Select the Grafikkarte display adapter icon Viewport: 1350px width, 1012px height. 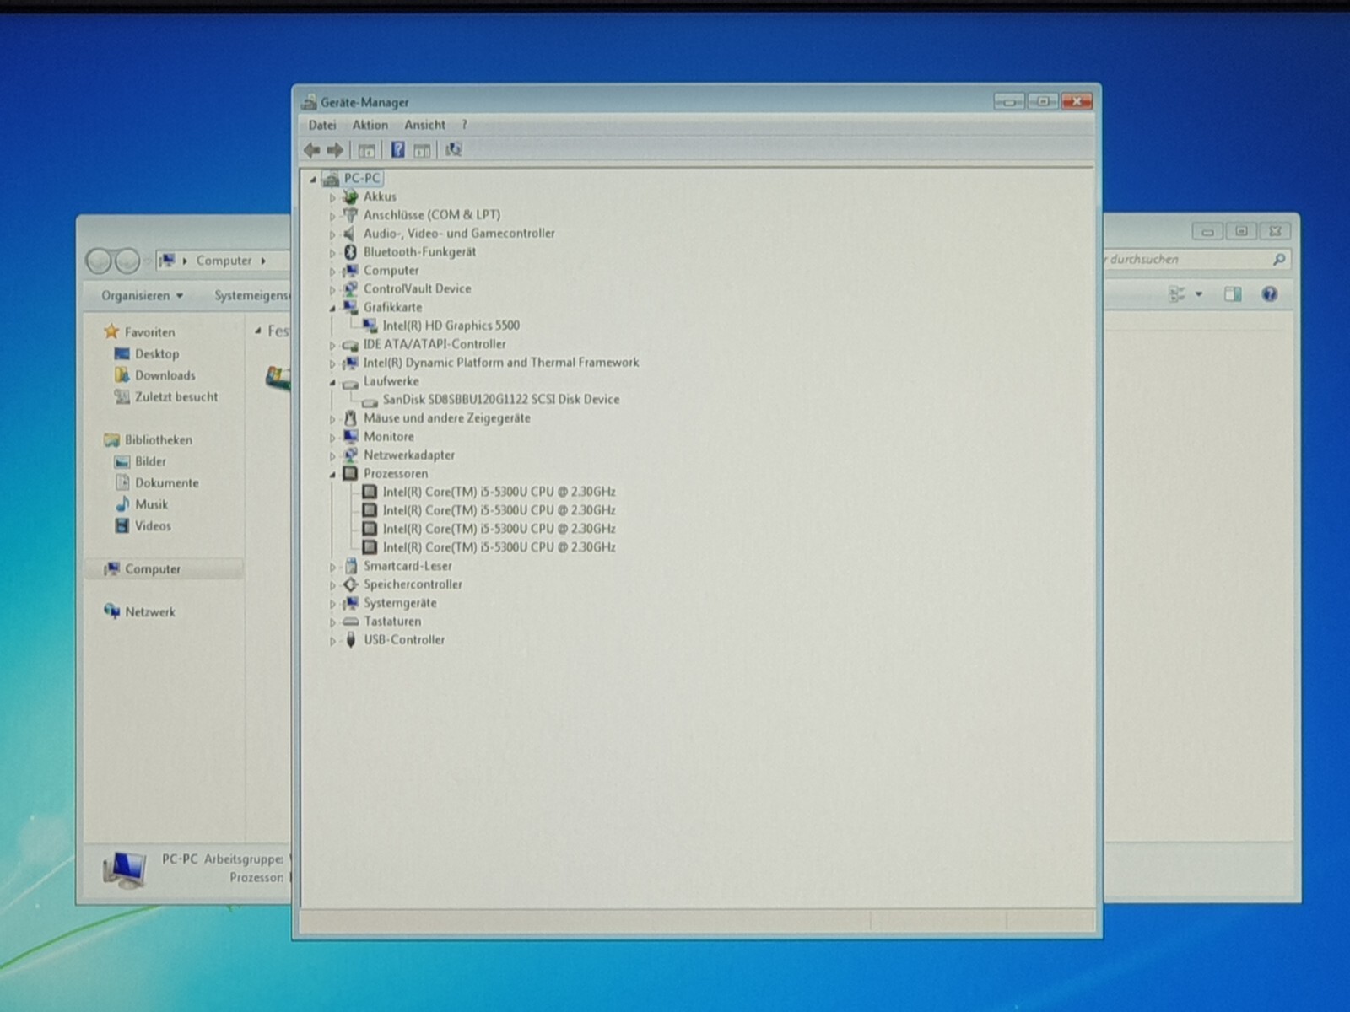pos(351,308)
